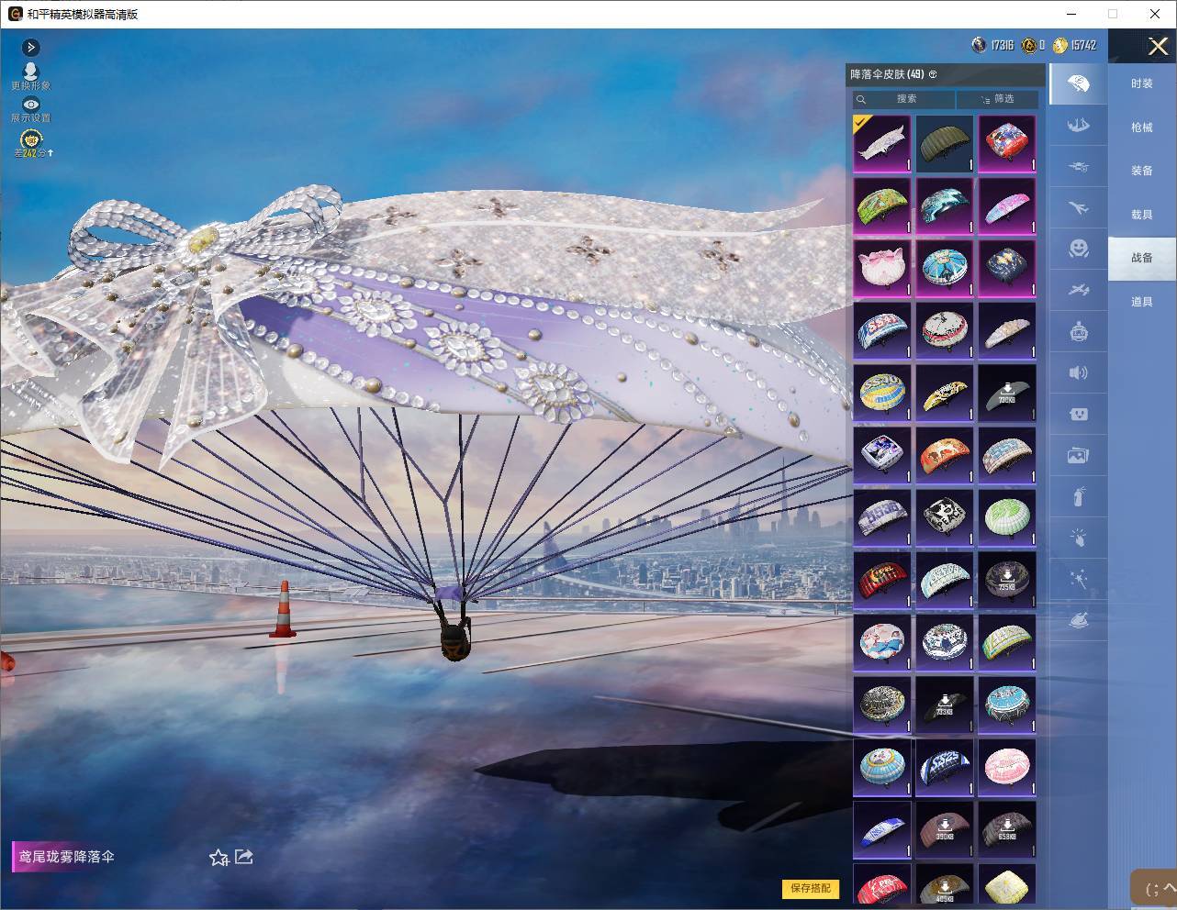Select the parachute skin category icon
1177x910 pixels.
(1079, 83)
